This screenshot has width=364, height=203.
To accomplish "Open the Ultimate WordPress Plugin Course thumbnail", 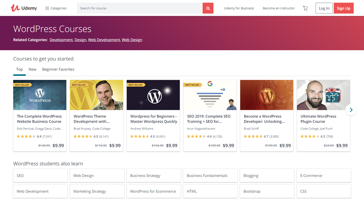I will coord(323,95).
